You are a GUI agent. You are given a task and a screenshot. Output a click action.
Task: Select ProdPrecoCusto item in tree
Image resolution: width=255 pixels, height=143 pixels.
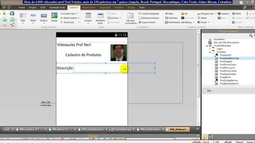click(x=228, y=64)
